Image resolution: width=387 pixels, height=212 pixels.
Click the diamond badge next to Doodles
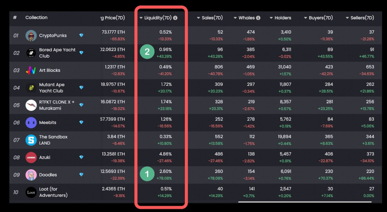81,174
